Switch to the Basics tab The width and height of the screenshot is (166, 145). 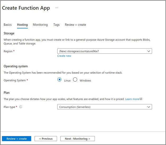[8, 25]
